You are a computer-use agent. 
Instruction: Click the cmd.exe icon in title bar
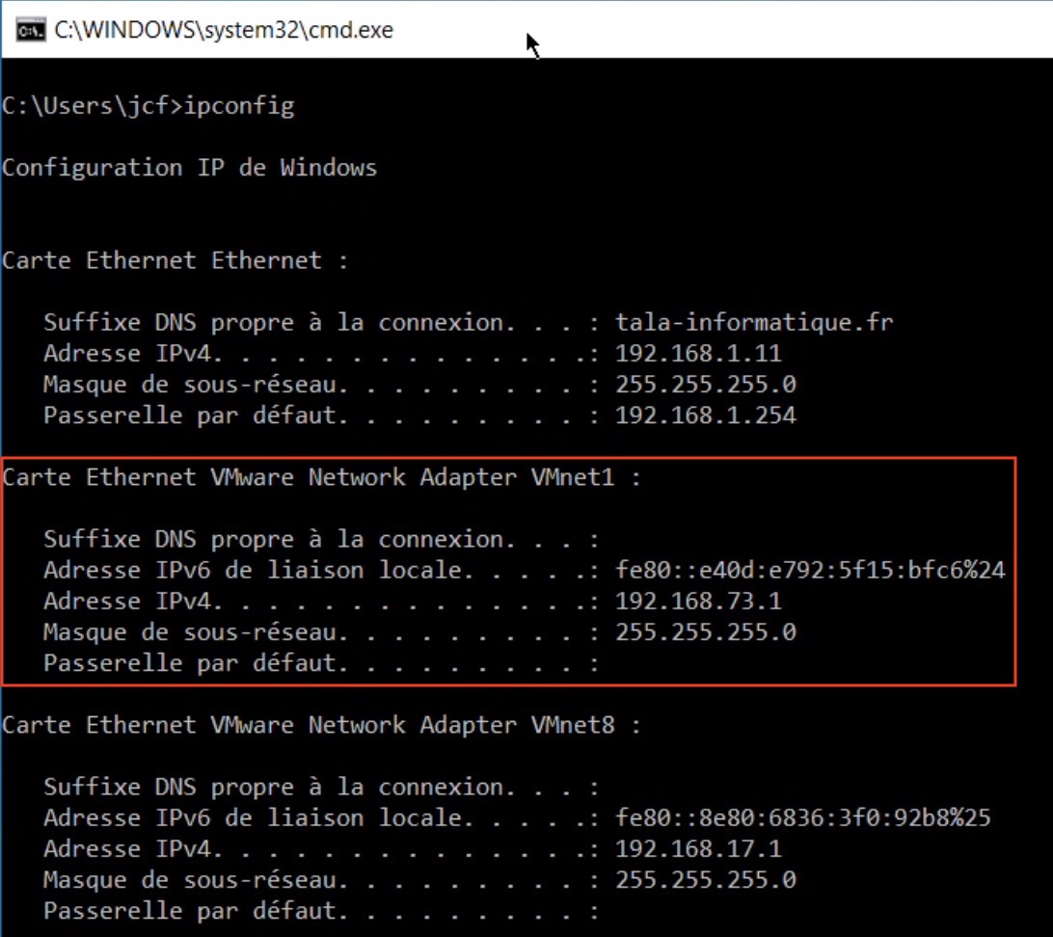point(29,30)
